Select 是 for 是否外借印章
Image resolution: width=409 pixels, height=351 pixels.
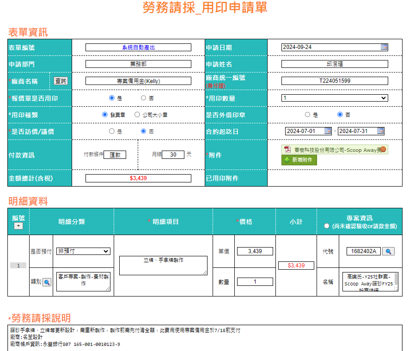pyautogui.click(x=308, y=115)
